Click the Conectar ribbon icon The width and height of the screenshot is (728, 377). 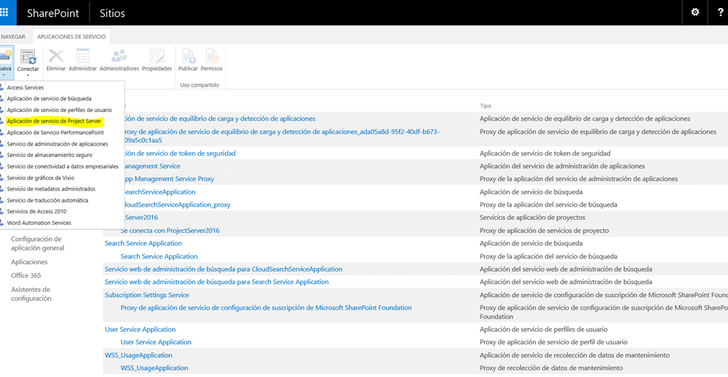28,57
